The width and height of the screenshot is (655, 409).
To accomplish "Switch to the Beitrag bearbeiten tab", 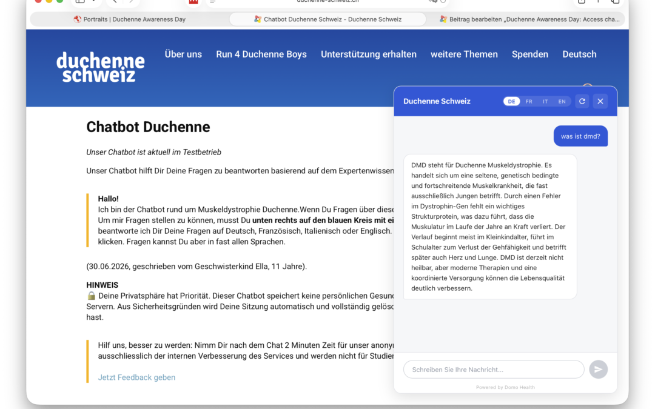I will click(x=529, y=19).
